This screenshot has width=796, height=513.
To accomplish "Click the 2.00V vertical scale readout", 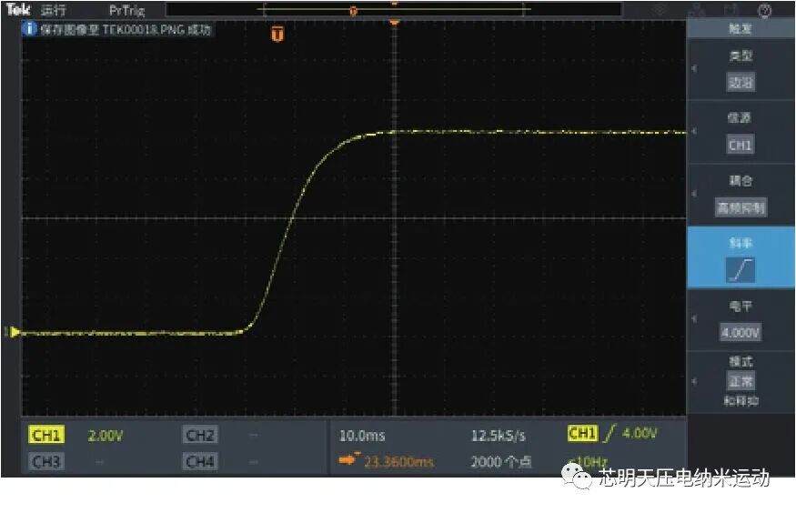I will click(x=106, y=436).
